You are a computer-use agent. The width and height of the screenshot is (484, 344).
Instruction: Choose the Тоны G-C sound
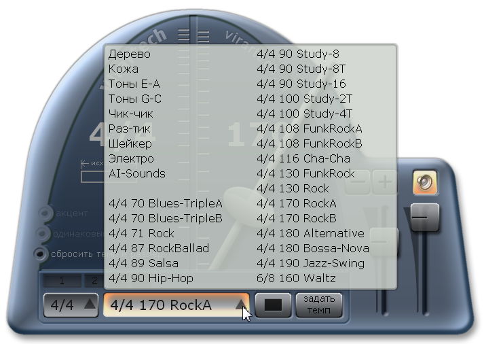point(135,99)
